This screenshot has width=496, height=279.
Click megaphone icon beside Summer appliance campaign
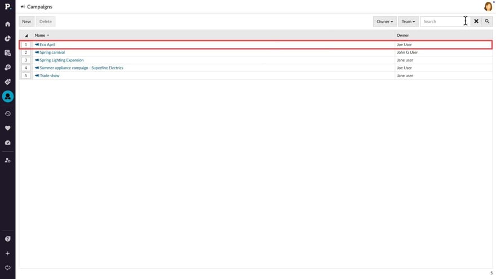pyautogui.click(x=37, y=68)
